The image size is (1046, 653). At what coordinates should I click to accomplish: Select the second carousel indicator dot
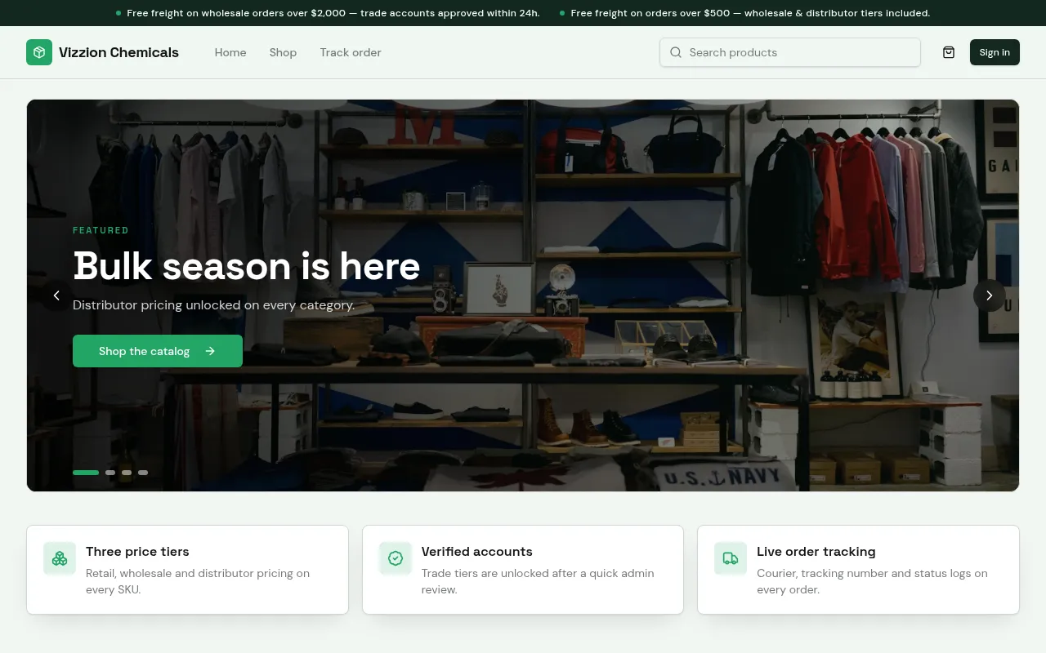click(110, 473)
